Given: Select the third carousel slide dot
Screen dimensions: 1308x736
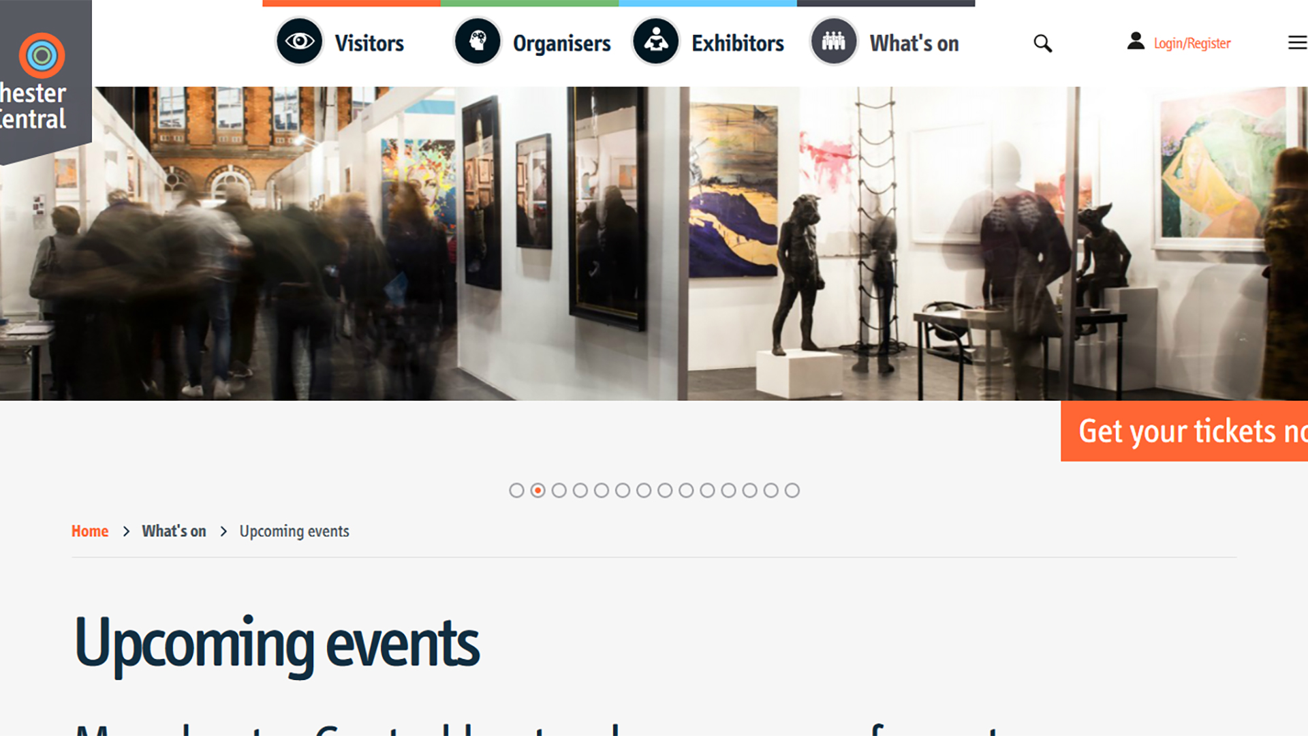Looking at the screenshot, I should pyautogui.click(x=559, y=491).
